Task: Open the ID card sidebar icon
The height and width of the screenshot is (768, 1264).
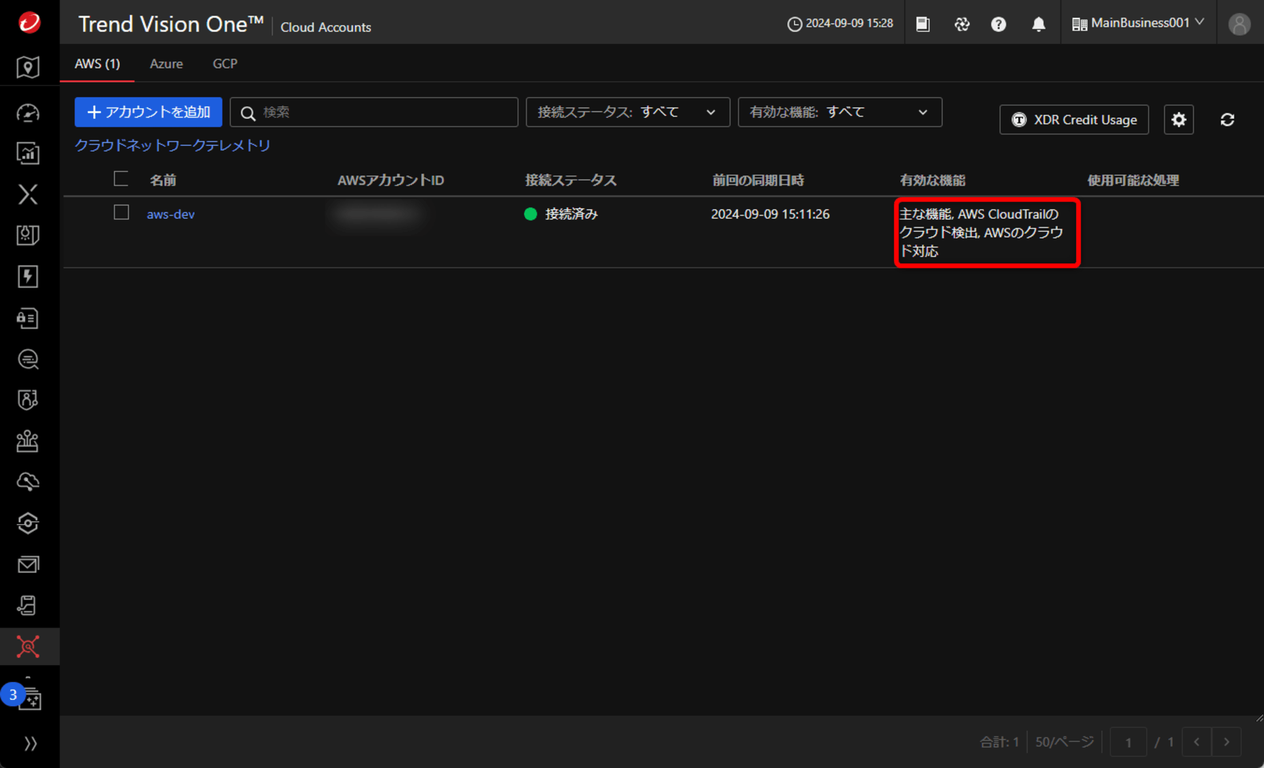Action: 28,318
